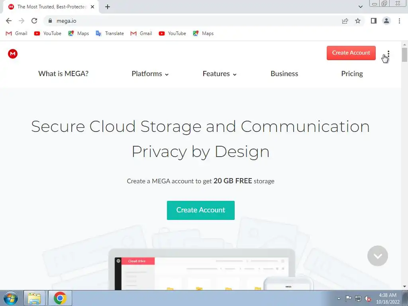
Task: Open Chrome customize and control menu
Action: (x=399, y=21)
